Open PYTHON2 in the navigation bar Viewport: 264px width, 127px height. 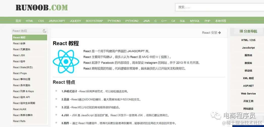click(x=132, y=21)
